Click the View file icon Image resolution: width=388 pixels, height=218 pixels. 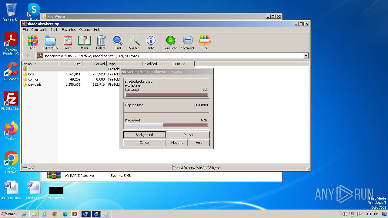point(84,42)
